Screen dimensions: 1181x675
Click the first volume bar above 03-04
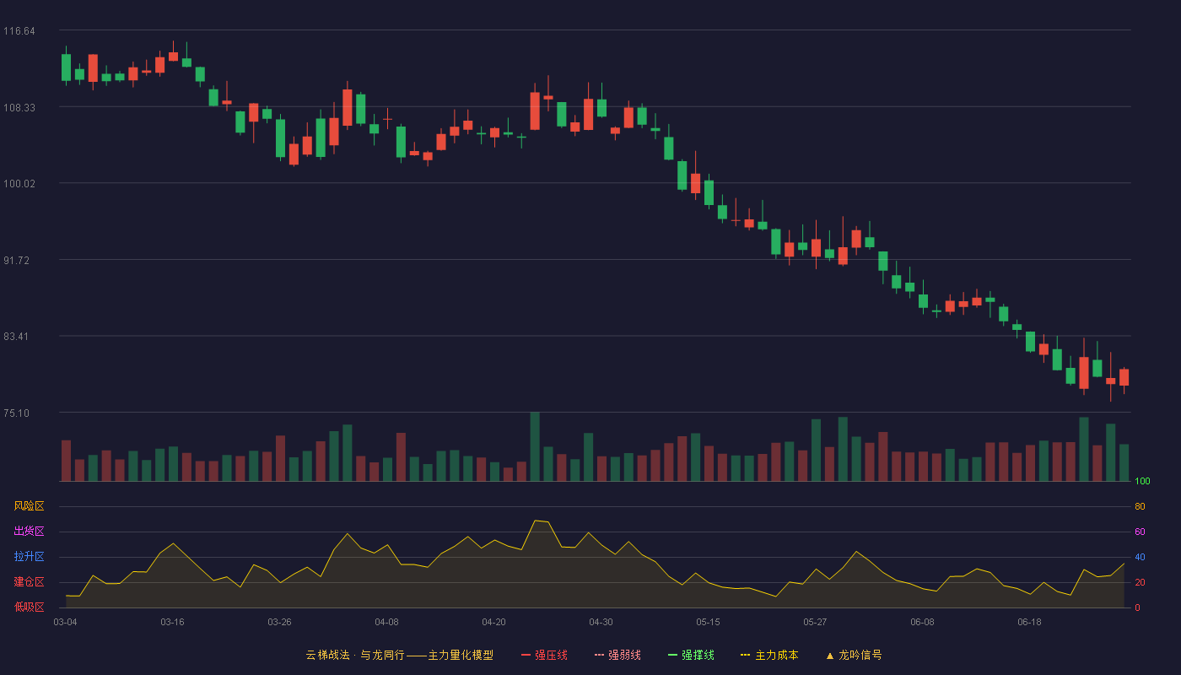coord(66,461)
